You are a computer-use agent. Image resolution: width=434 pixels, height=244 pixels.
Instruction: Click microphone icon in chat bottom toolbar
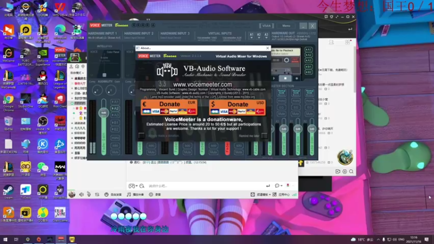pyautogui.click(x=89, y=195)
